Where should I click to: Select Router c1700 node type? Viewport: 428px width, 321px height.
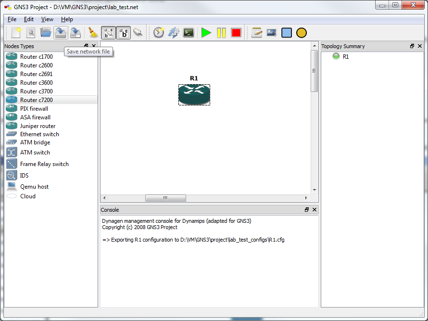pos(51,57)
